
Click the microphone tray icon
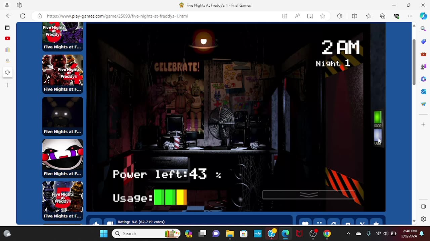point(369,234)
